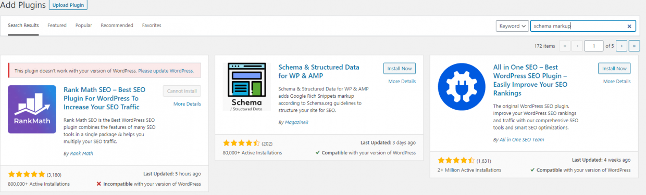Click the Upload Plugin button

pyautogui.click(x=68, y=5)
